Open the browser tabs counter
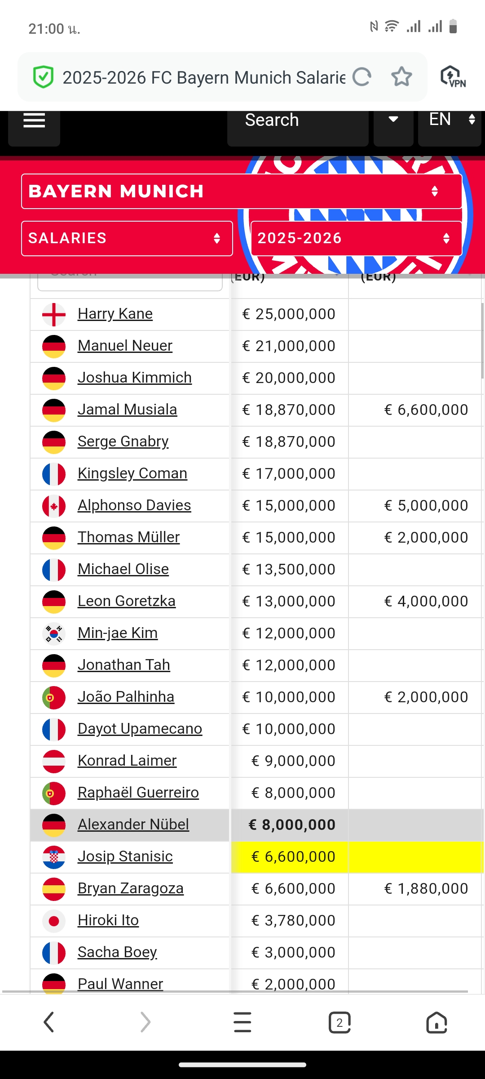Viewport: 485px width, 1079px height. [339, 1022]
